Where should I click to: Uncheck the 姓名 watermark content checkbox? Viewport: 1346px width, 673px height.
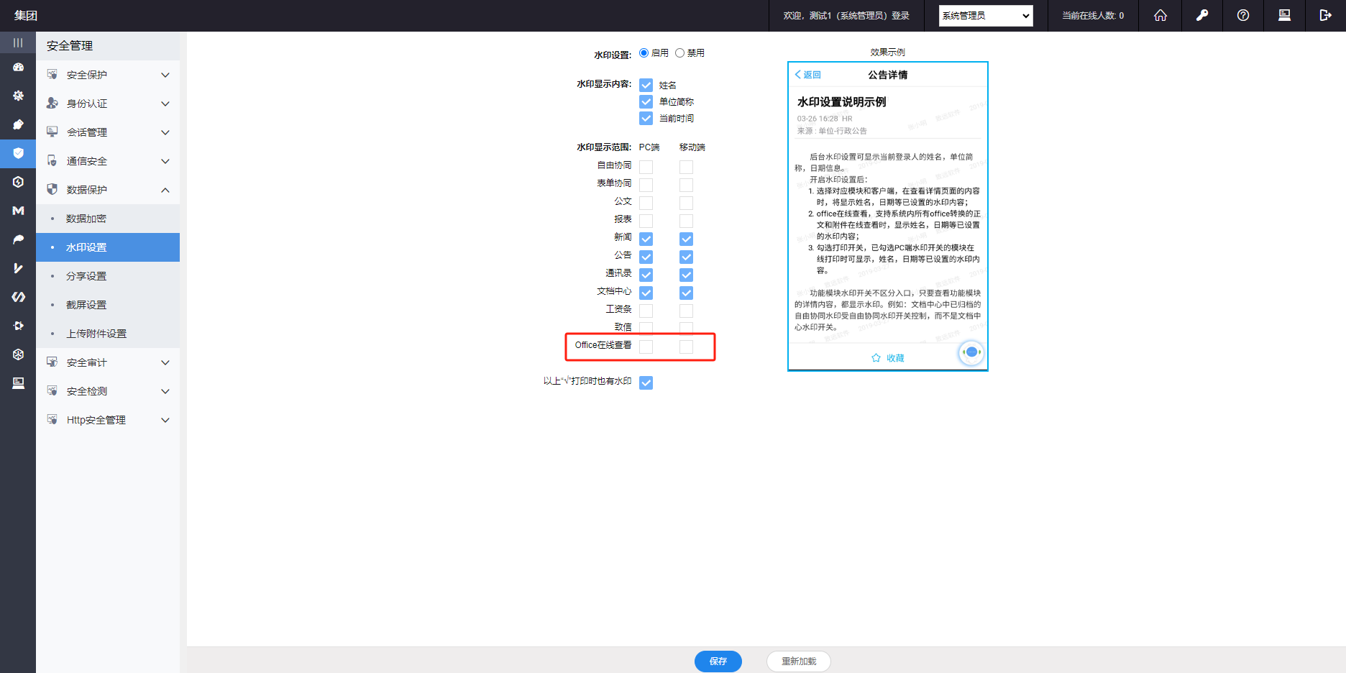pyautogui.click(x=646, y=85)
